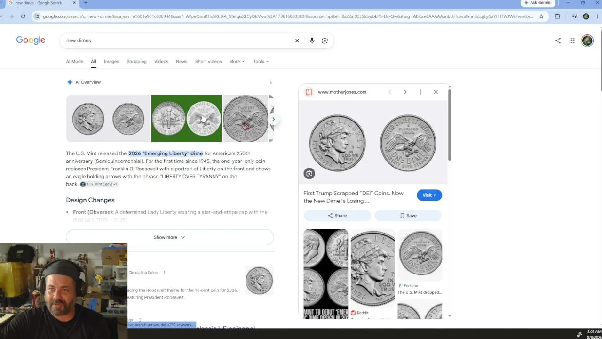Click the Share button in the preview panel
The width and height of the screenshot is (602, 339).
pos(337,216)
